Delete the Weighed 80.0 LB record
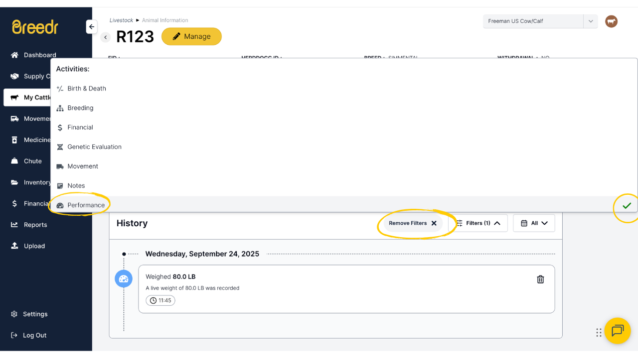 [x=540, y=279]
